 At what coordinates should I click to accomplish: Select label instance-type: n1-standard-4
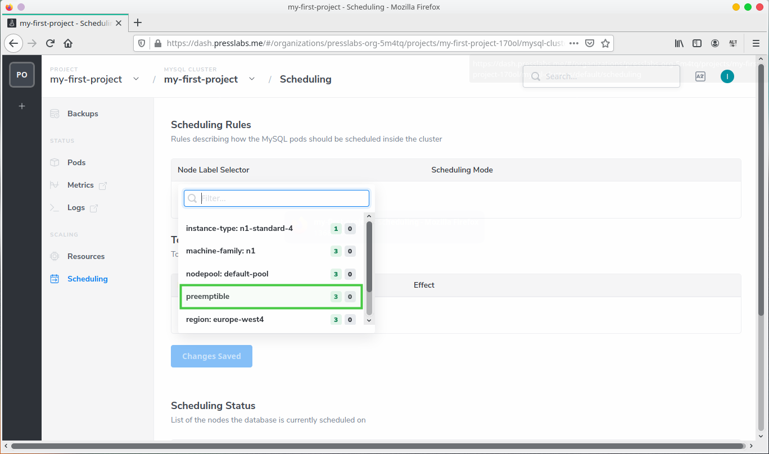point(271,229)
